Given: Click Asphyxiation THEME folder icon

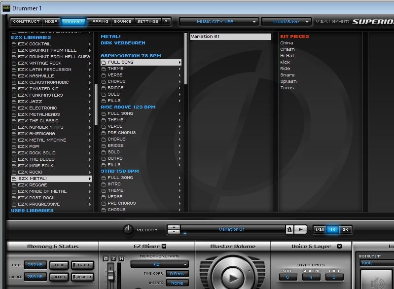Looking at the screenshot, I should click(x=104, y=69).
